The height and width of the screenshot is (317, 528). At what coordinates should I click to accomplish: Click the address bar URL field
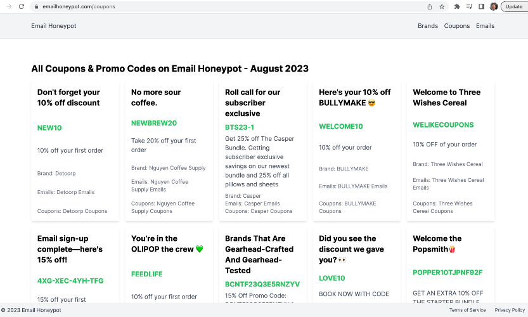pyautogui.click(x=190, y=6)
